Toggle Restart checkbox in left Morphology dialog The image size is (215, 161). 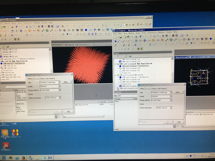(29, 112)
